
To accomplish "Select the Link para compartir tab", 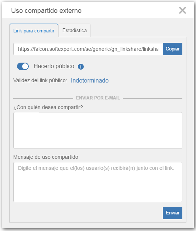I will (x=34, y=31).
